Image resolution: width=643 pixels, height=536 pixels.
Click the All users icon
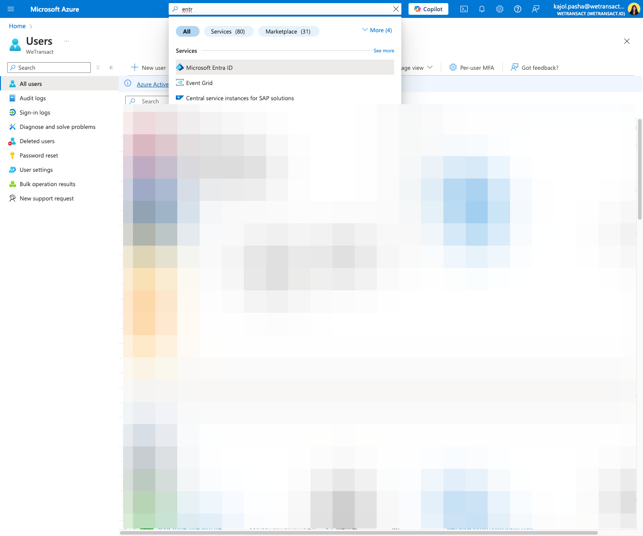(13, 84)
